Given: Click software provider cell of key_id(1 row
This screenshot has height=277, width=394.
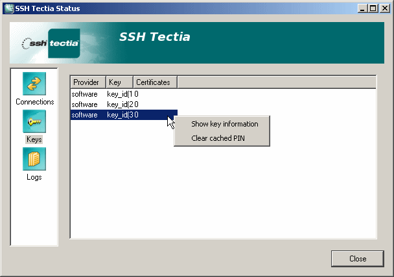Looking at the screenshot, I should click(x=84, y=94).
